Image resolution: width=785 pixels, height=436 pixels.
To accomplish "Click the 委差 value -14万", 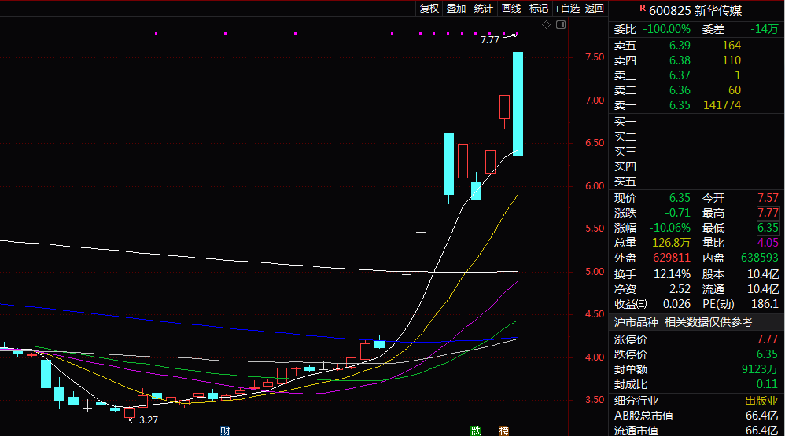I will pyautogui.click(x=765, y=29).
